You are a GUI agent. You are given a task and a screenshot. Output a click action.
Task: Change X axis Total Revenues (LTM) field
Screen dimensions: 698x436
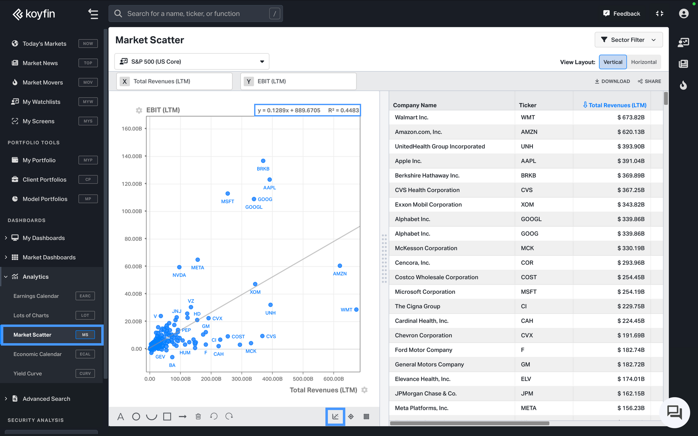(174, 81)
